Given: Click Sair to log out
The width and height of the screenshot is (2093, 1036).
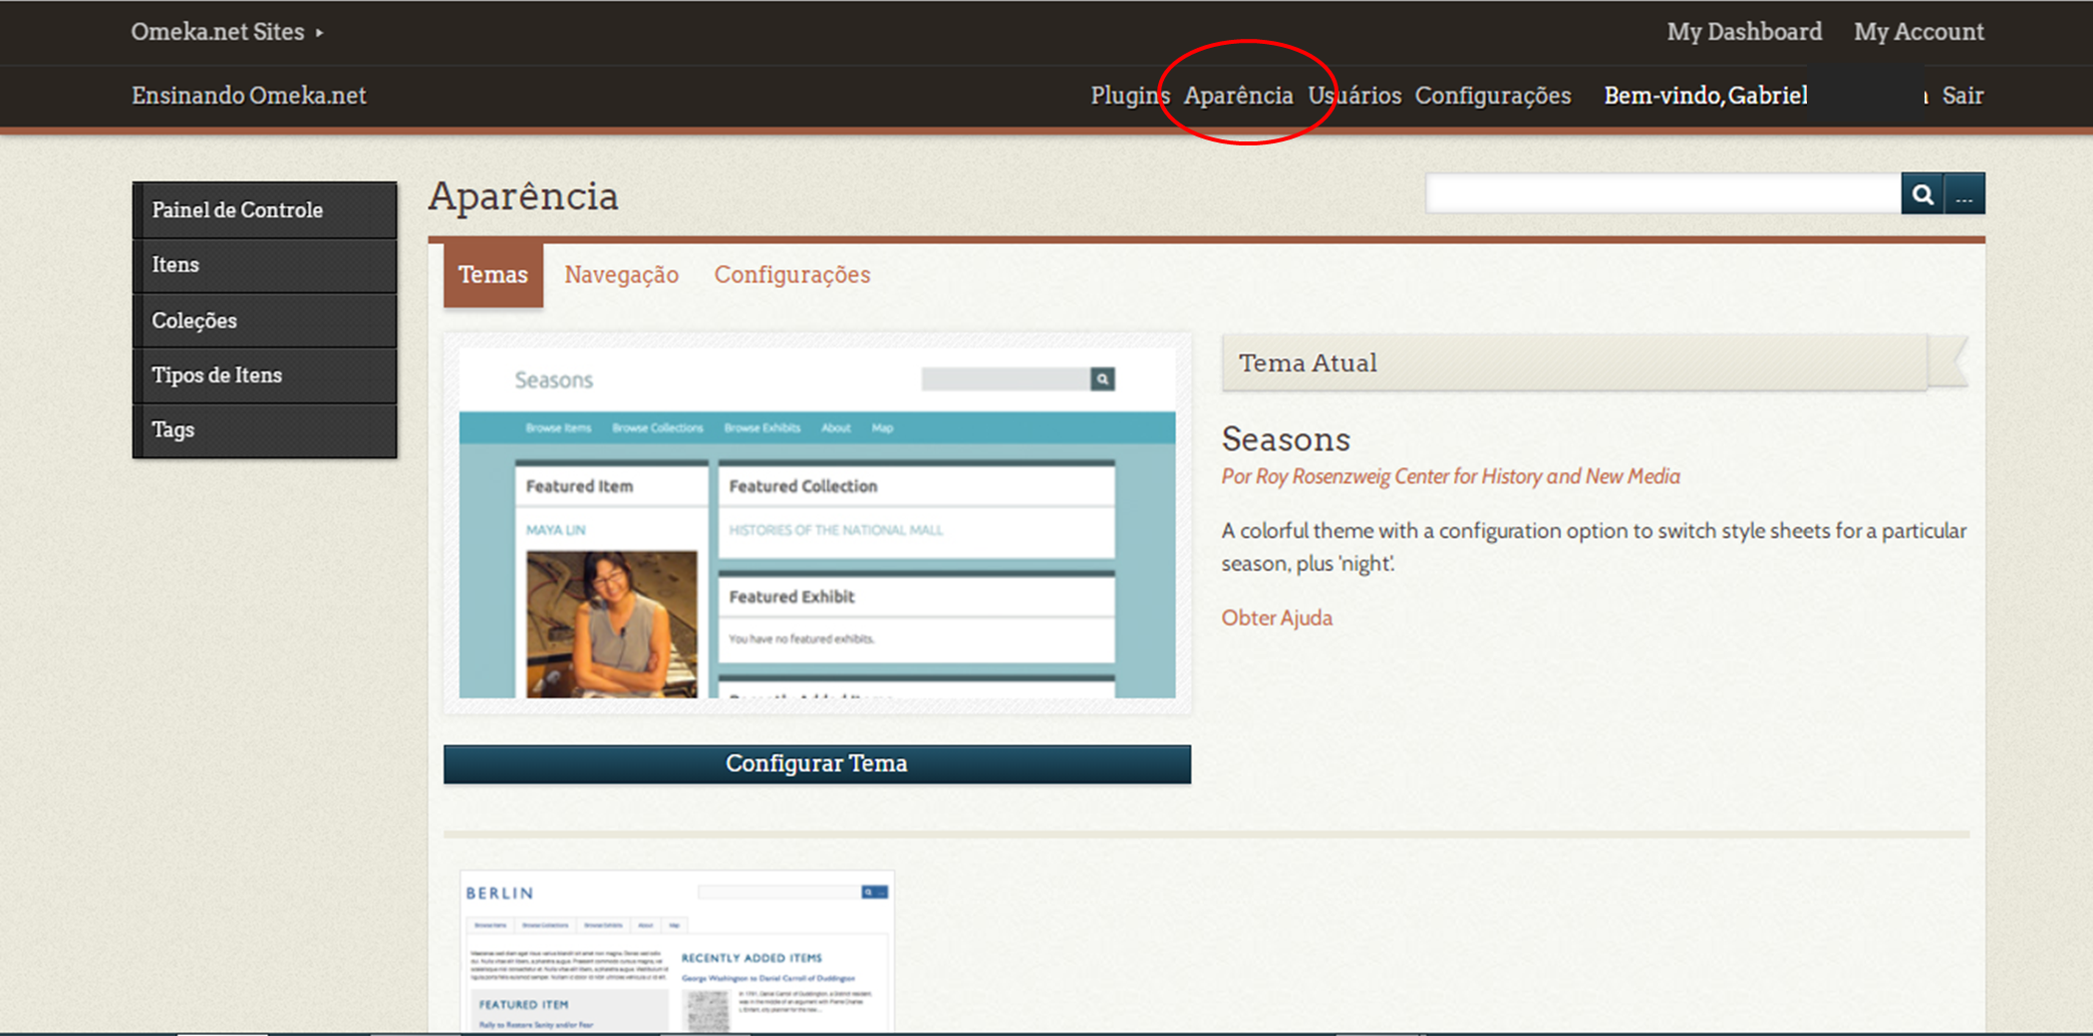Looking at the screenshot, I should pyautogui.click(x=1961, y=96).
